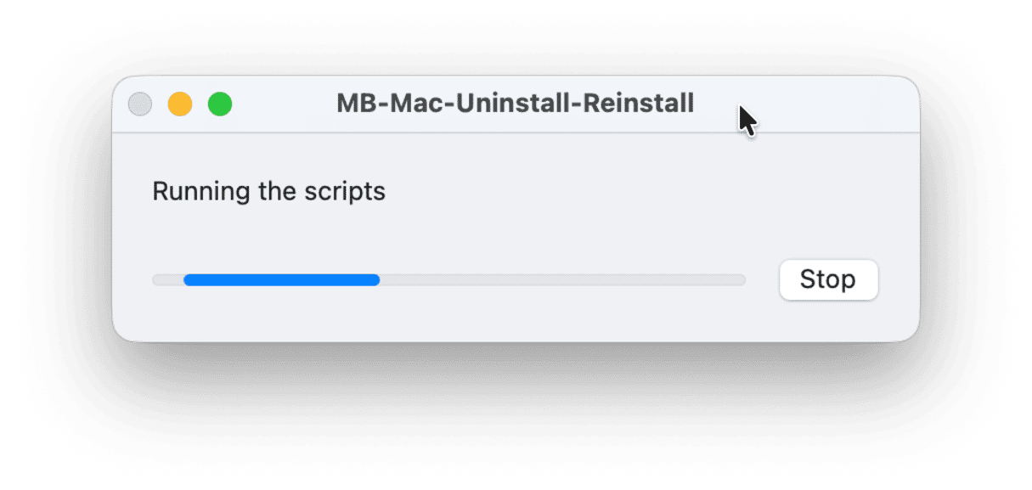Click the greyed-out close button

[140, 104]
